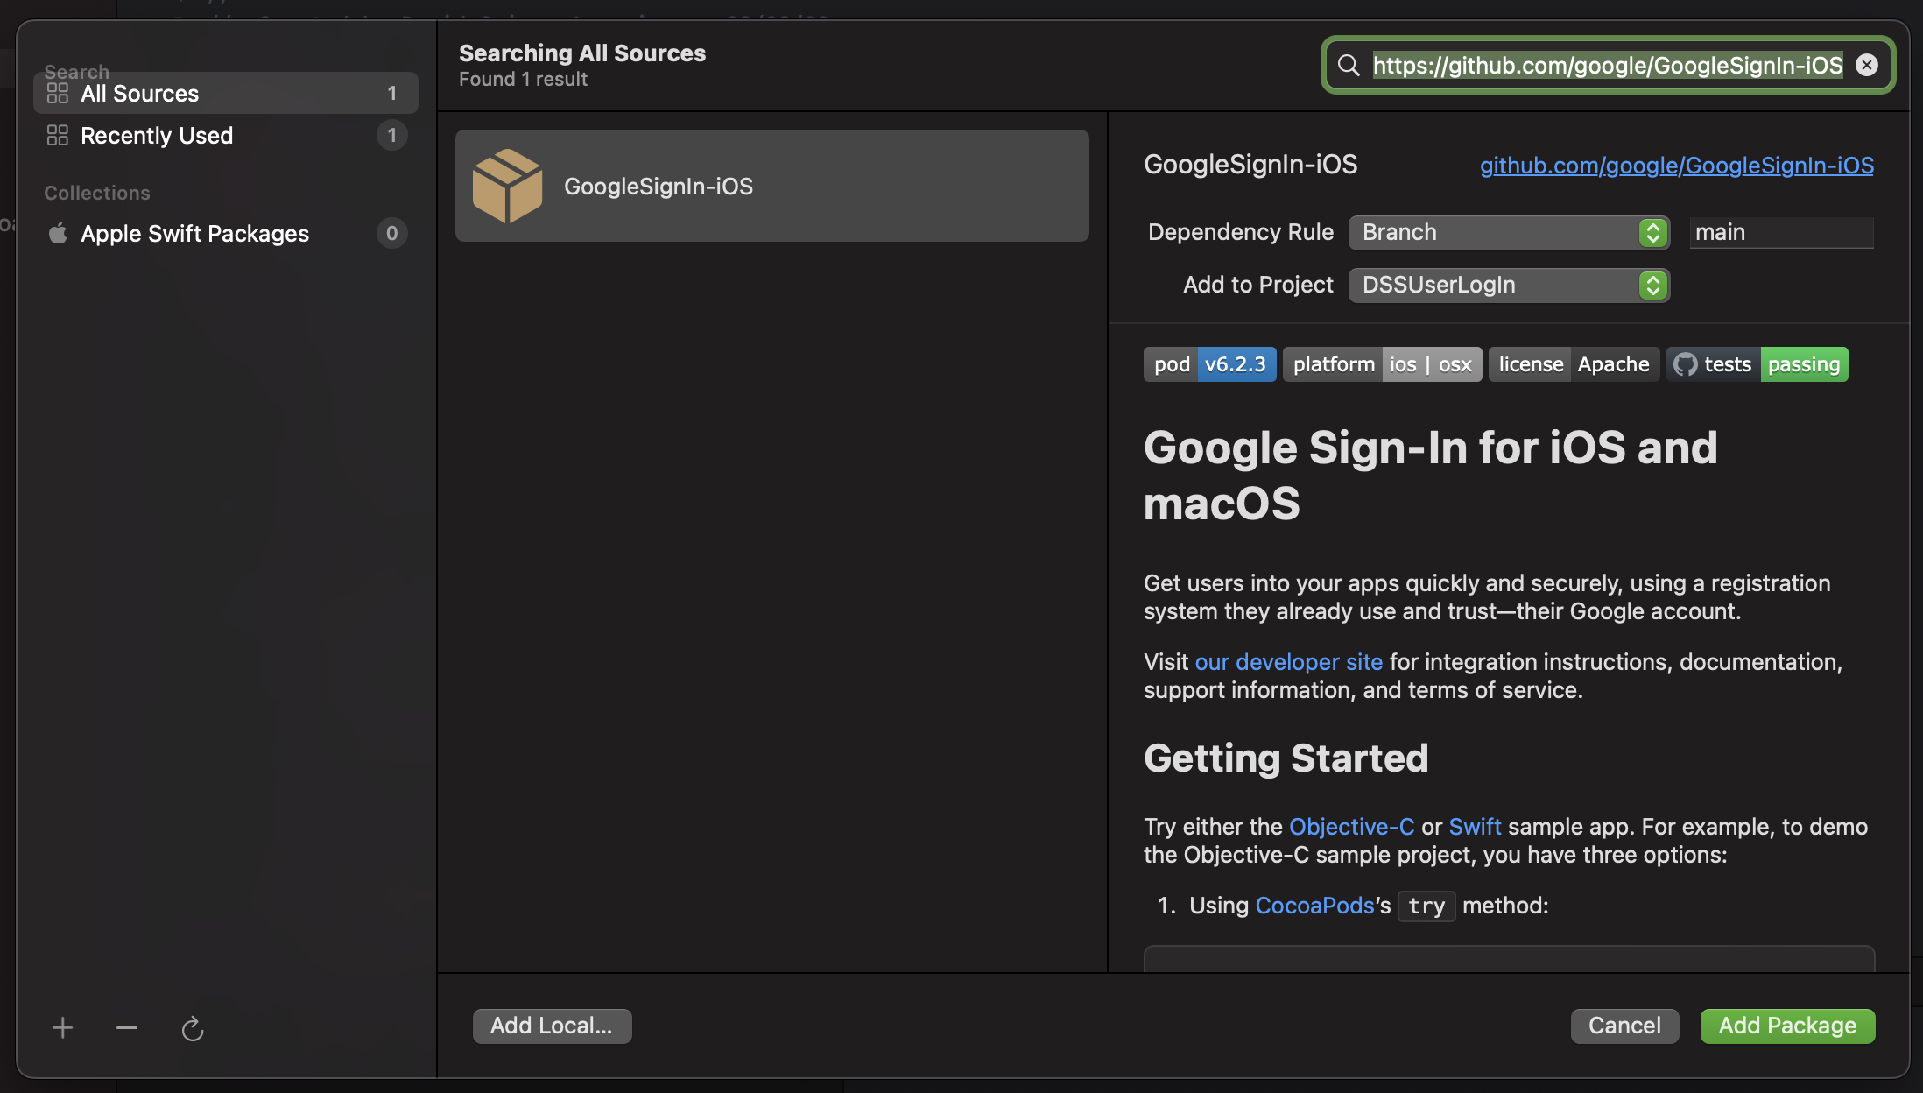Open the github.com/google/GoogleSignIn-iOS link

pyautogui.click(x=1677, y=165)
